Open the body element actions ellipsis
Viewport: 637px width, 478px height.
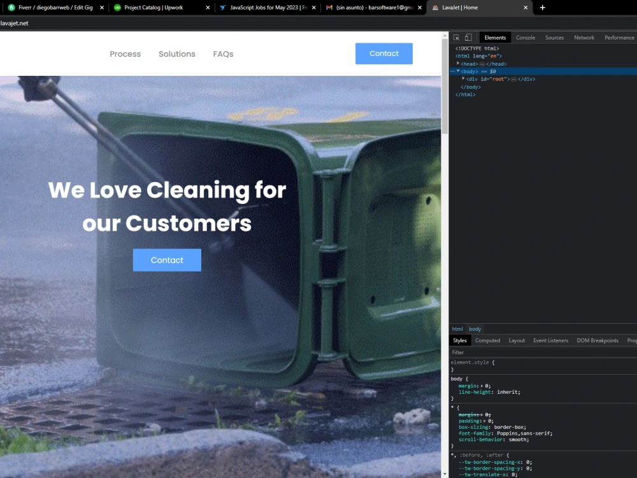[452, 71]
